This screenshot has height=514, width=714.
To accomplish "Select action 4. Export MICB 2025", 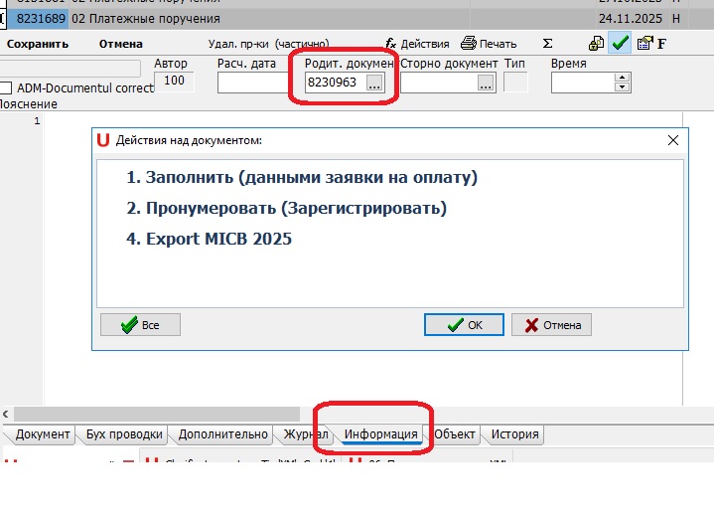I will point(209,239).
